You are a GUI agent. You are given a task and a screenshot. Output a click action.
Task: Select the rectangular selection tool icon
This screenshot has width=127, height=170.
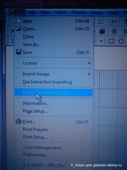[111, 41]
